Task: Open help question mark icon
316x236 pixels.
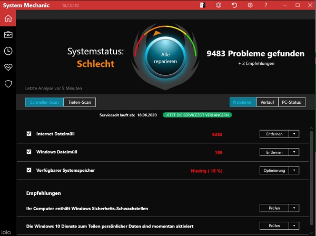Action: [x=266, y=5]
